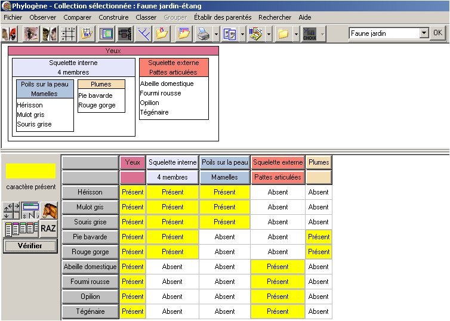Select the yellow caractère présent swatch
This screenshot has width=450, height=321.
30,171
